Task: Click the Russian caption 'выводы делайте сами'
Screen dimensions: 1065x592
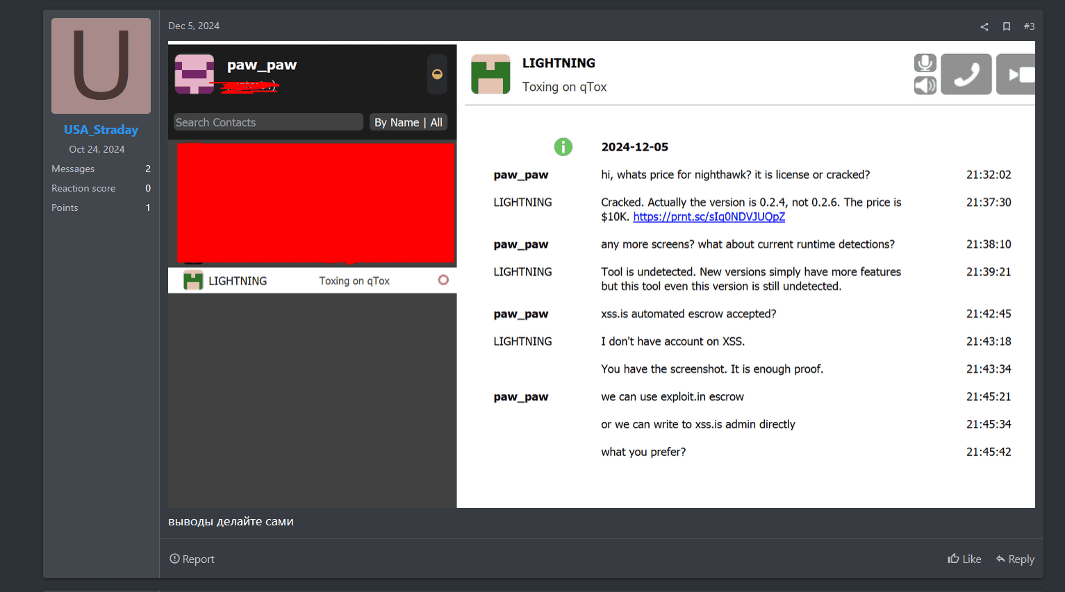Action: point(231,521)
